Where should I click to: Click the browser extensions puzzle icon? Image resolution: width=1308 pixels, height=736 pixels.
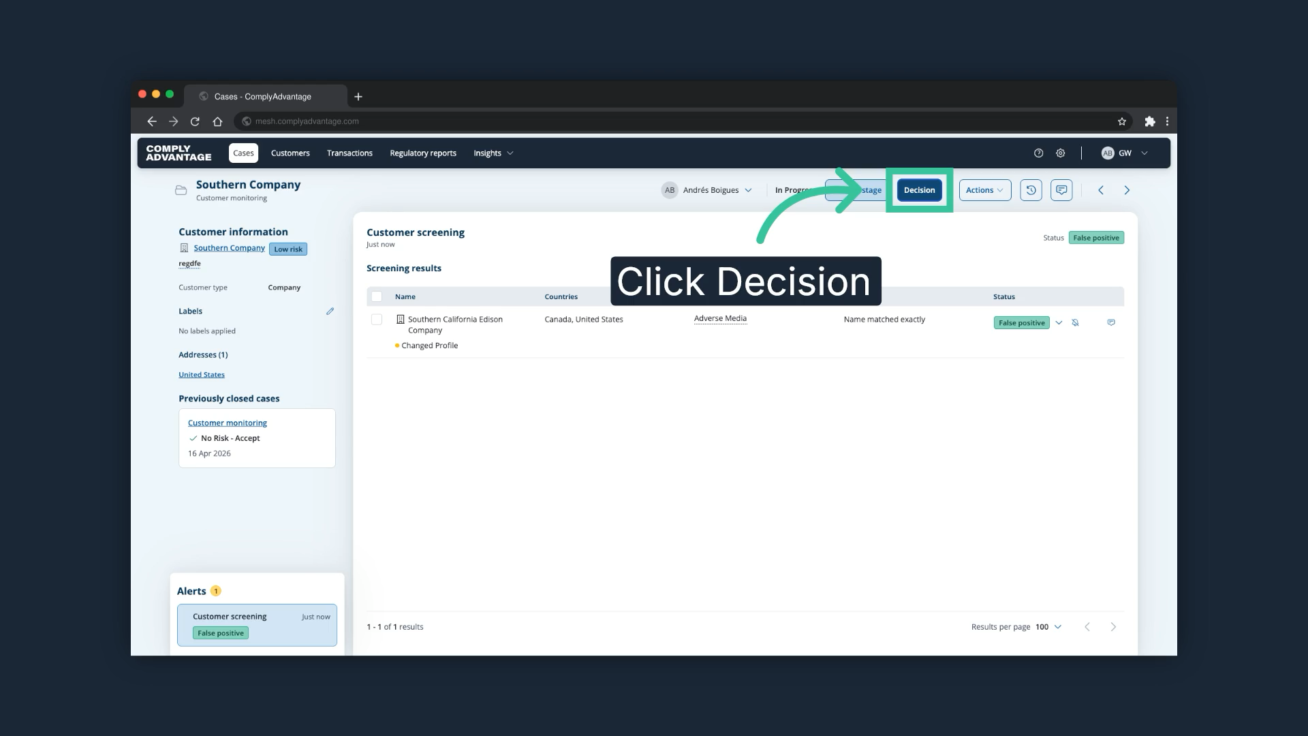pyautogui.click(x=1150, y=121)
